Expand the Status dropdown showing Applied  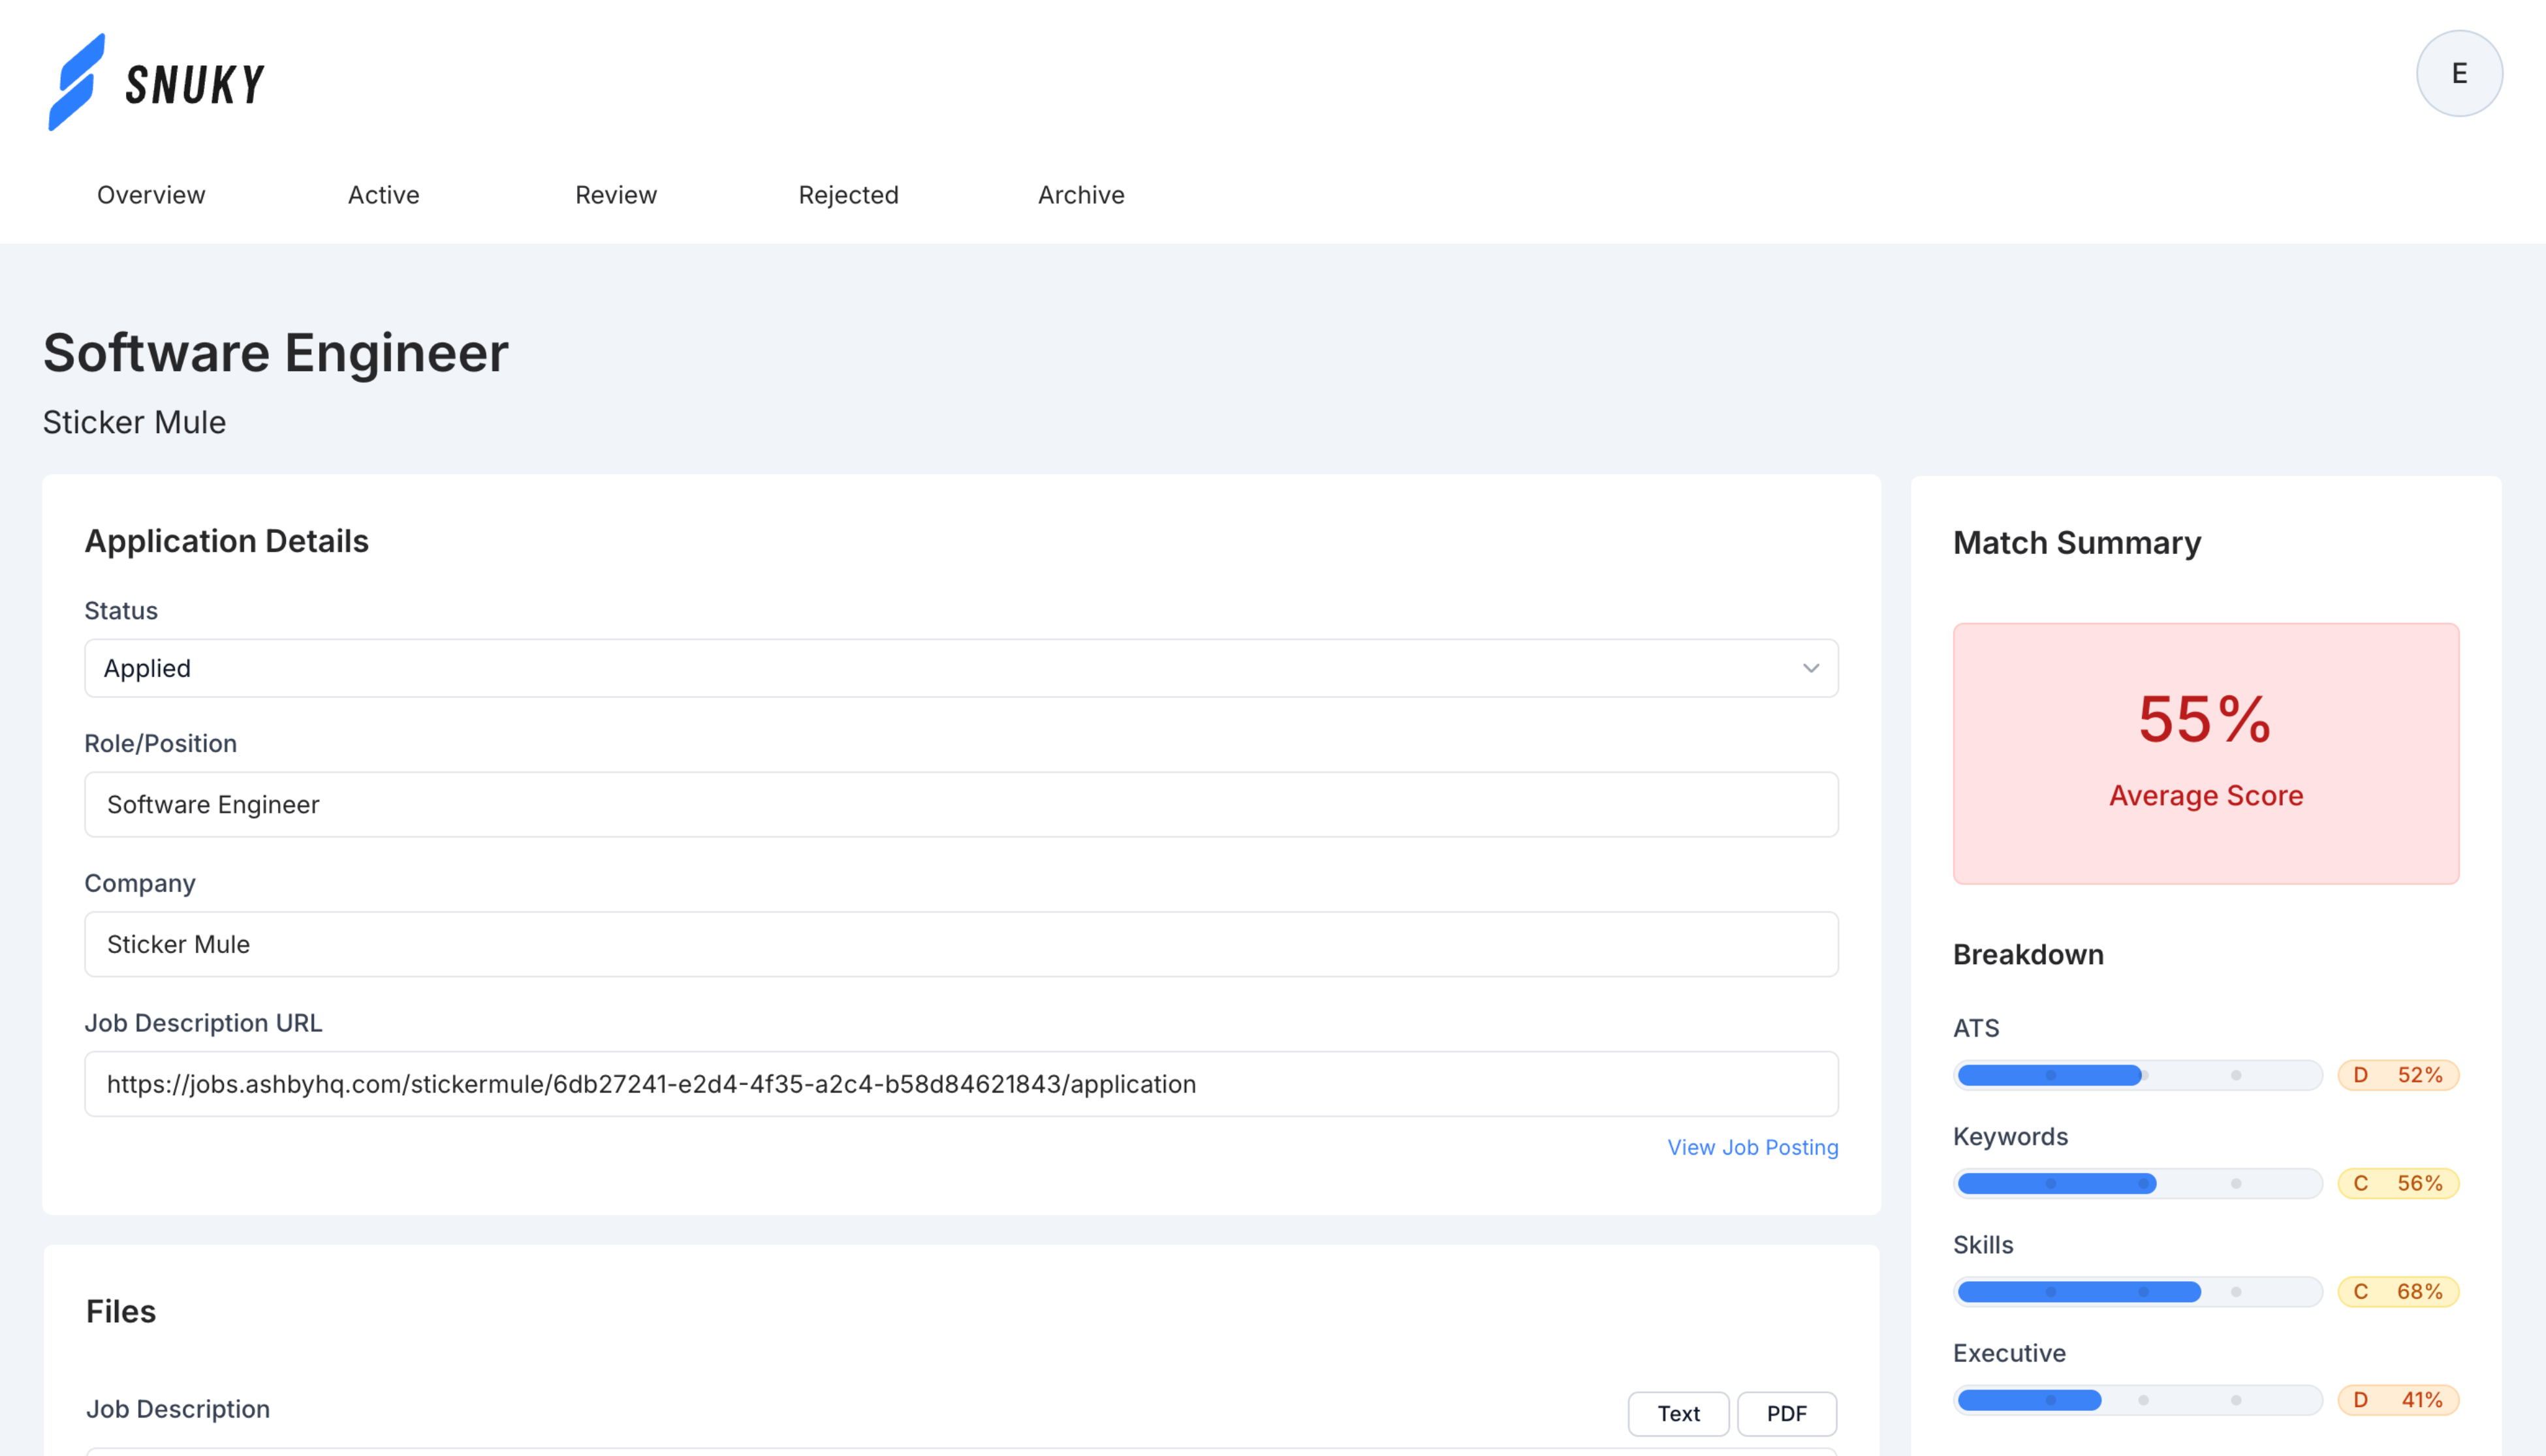click(961, 668)
